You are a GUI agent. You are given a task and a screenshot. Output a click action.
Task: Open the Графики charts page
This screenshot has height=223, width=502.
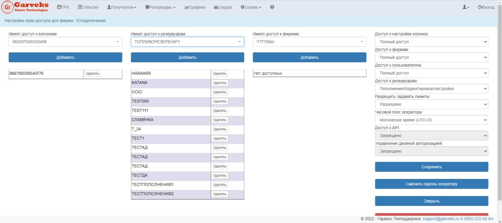click(195, 7)
